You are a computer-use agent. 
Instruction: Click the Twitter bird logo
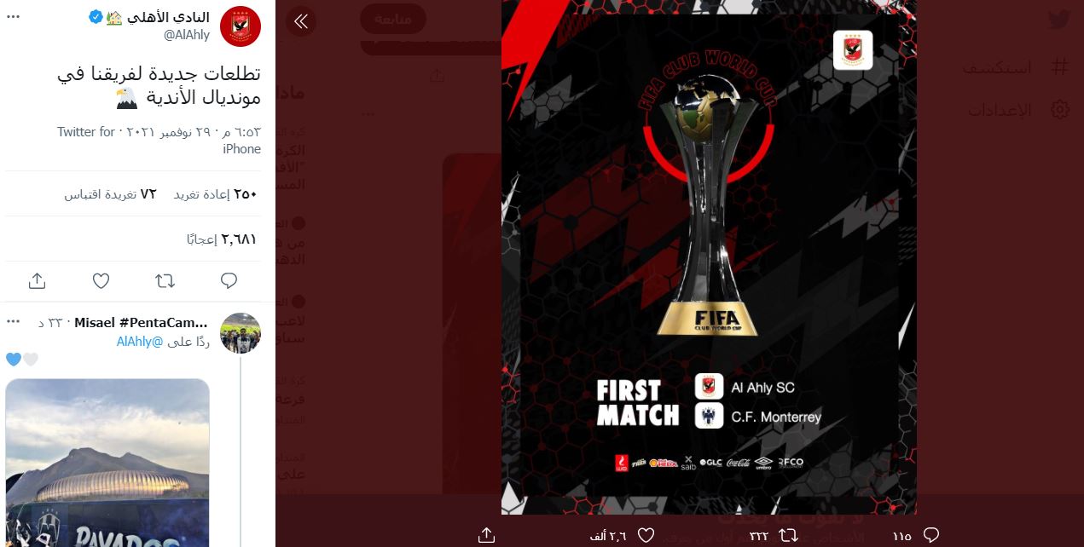1058,19
